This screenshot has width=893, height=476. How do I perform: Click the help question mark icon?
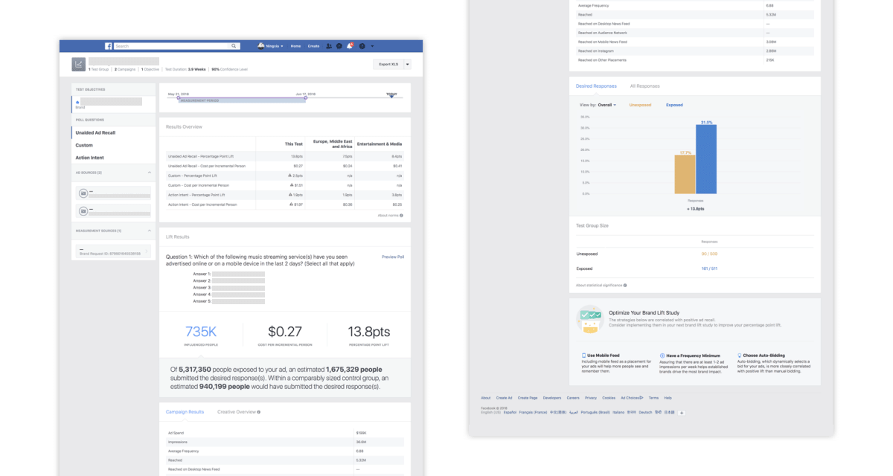(x=362, y=46)
